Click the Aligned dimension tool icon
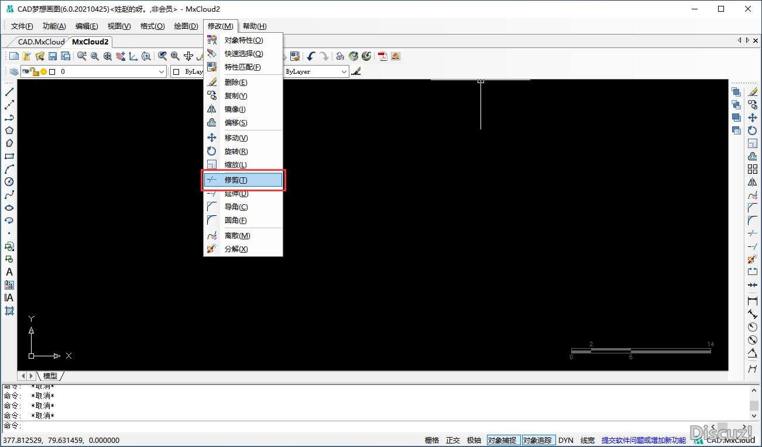 753,314
